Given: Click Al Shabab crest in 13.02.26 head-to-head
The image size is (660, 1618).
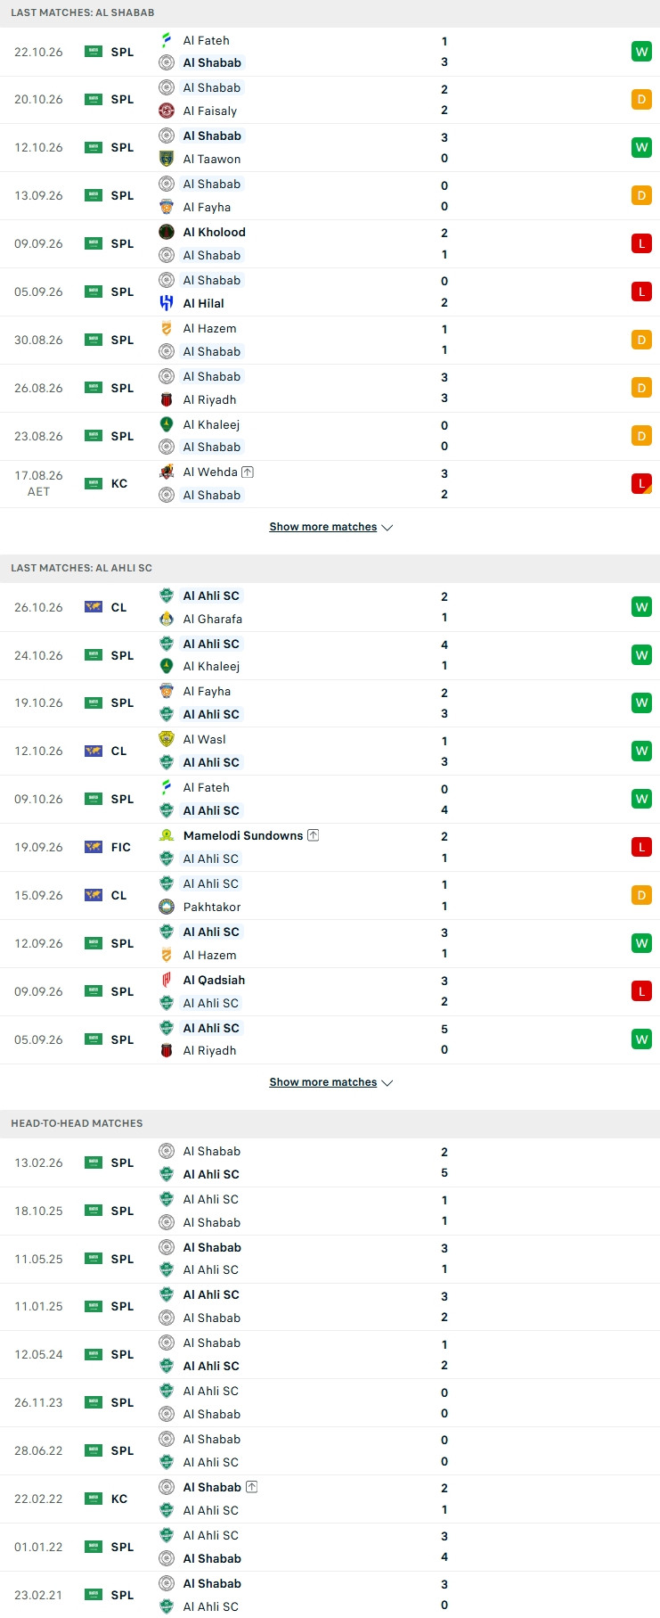Looking at the screenshot, I should click(x=167, y=1151).
